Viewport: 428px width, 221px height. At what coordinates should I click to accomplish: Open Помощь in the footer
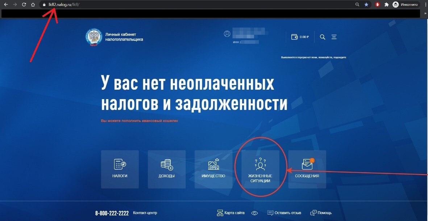pyautogui.click(x=321, y=213)
